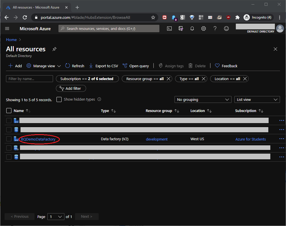Click the Home breadcrumb link
Image resolution: width=286 pixels, height=226 pixels.
coord(11,40)
